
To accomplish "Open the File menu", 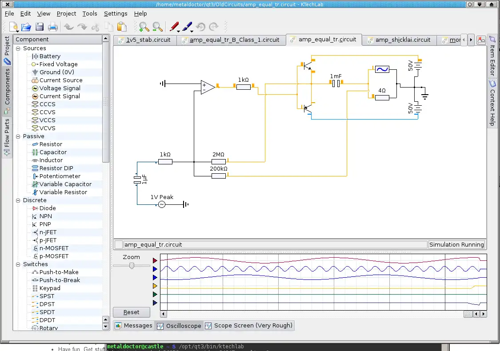I will pyautogui.click(x=9, y=13).
